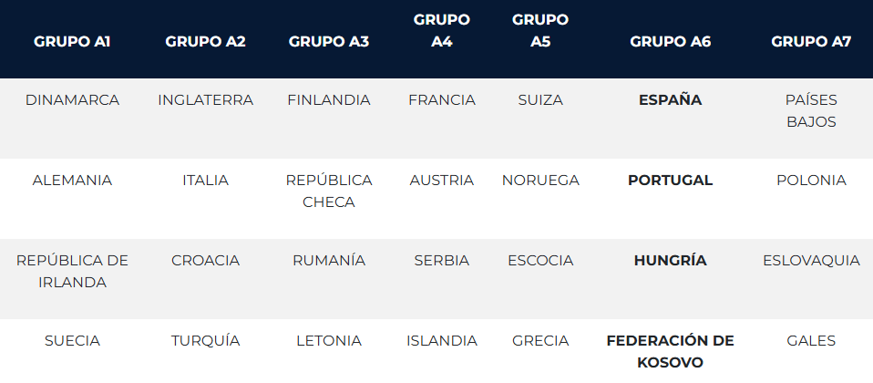873x383 pixels.
Task: Click the ESLOVAQUIA cell
Action: (811, 261)
